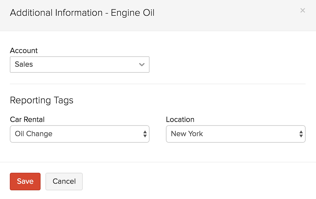The height and width of the screenshot is (199, 316).
Task: Click the Car Rental field label
Action: click(27, 119)
